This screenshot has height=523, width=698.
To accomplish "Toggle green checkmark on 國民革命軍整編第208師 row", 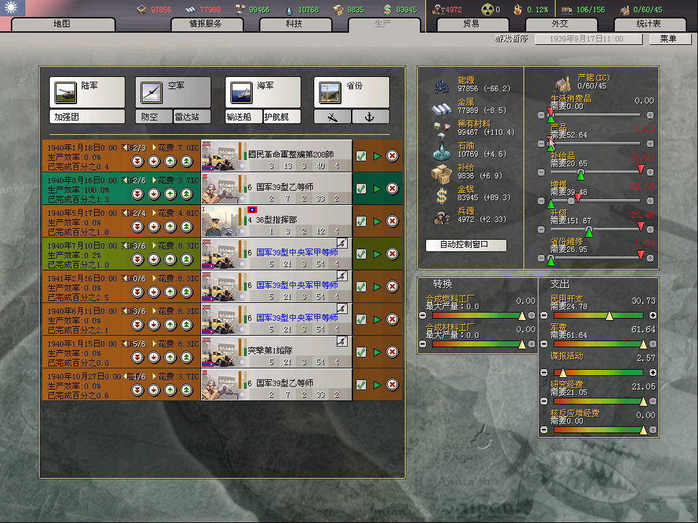I will click(x=361, y=156).
